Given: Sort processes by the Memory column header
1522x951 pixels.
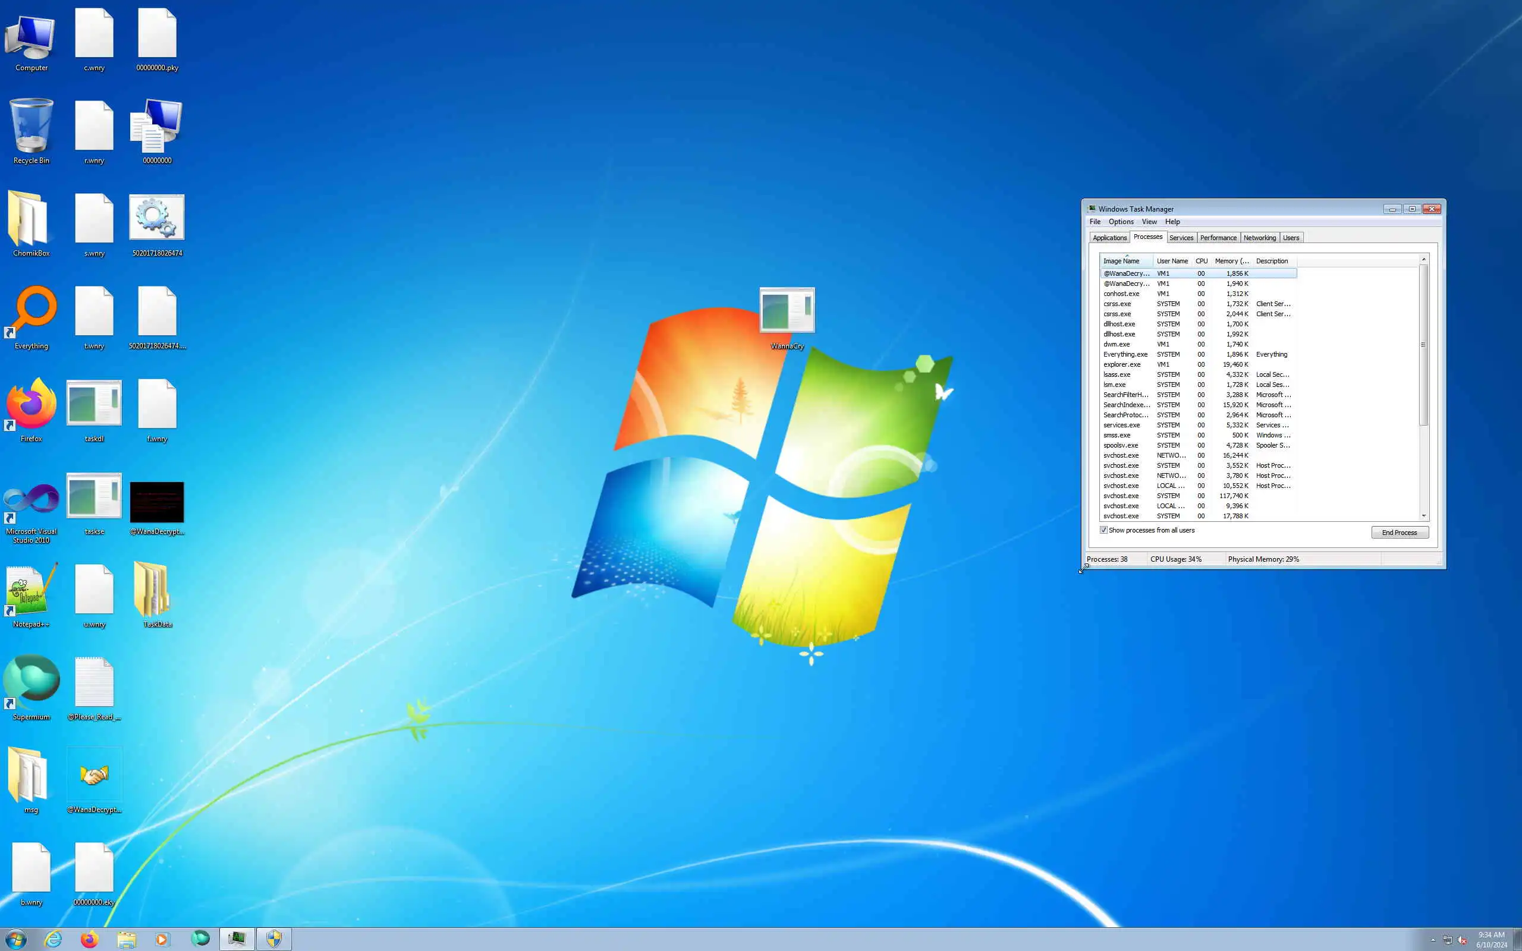Looking at the screenshot, I should point(1231,261).
